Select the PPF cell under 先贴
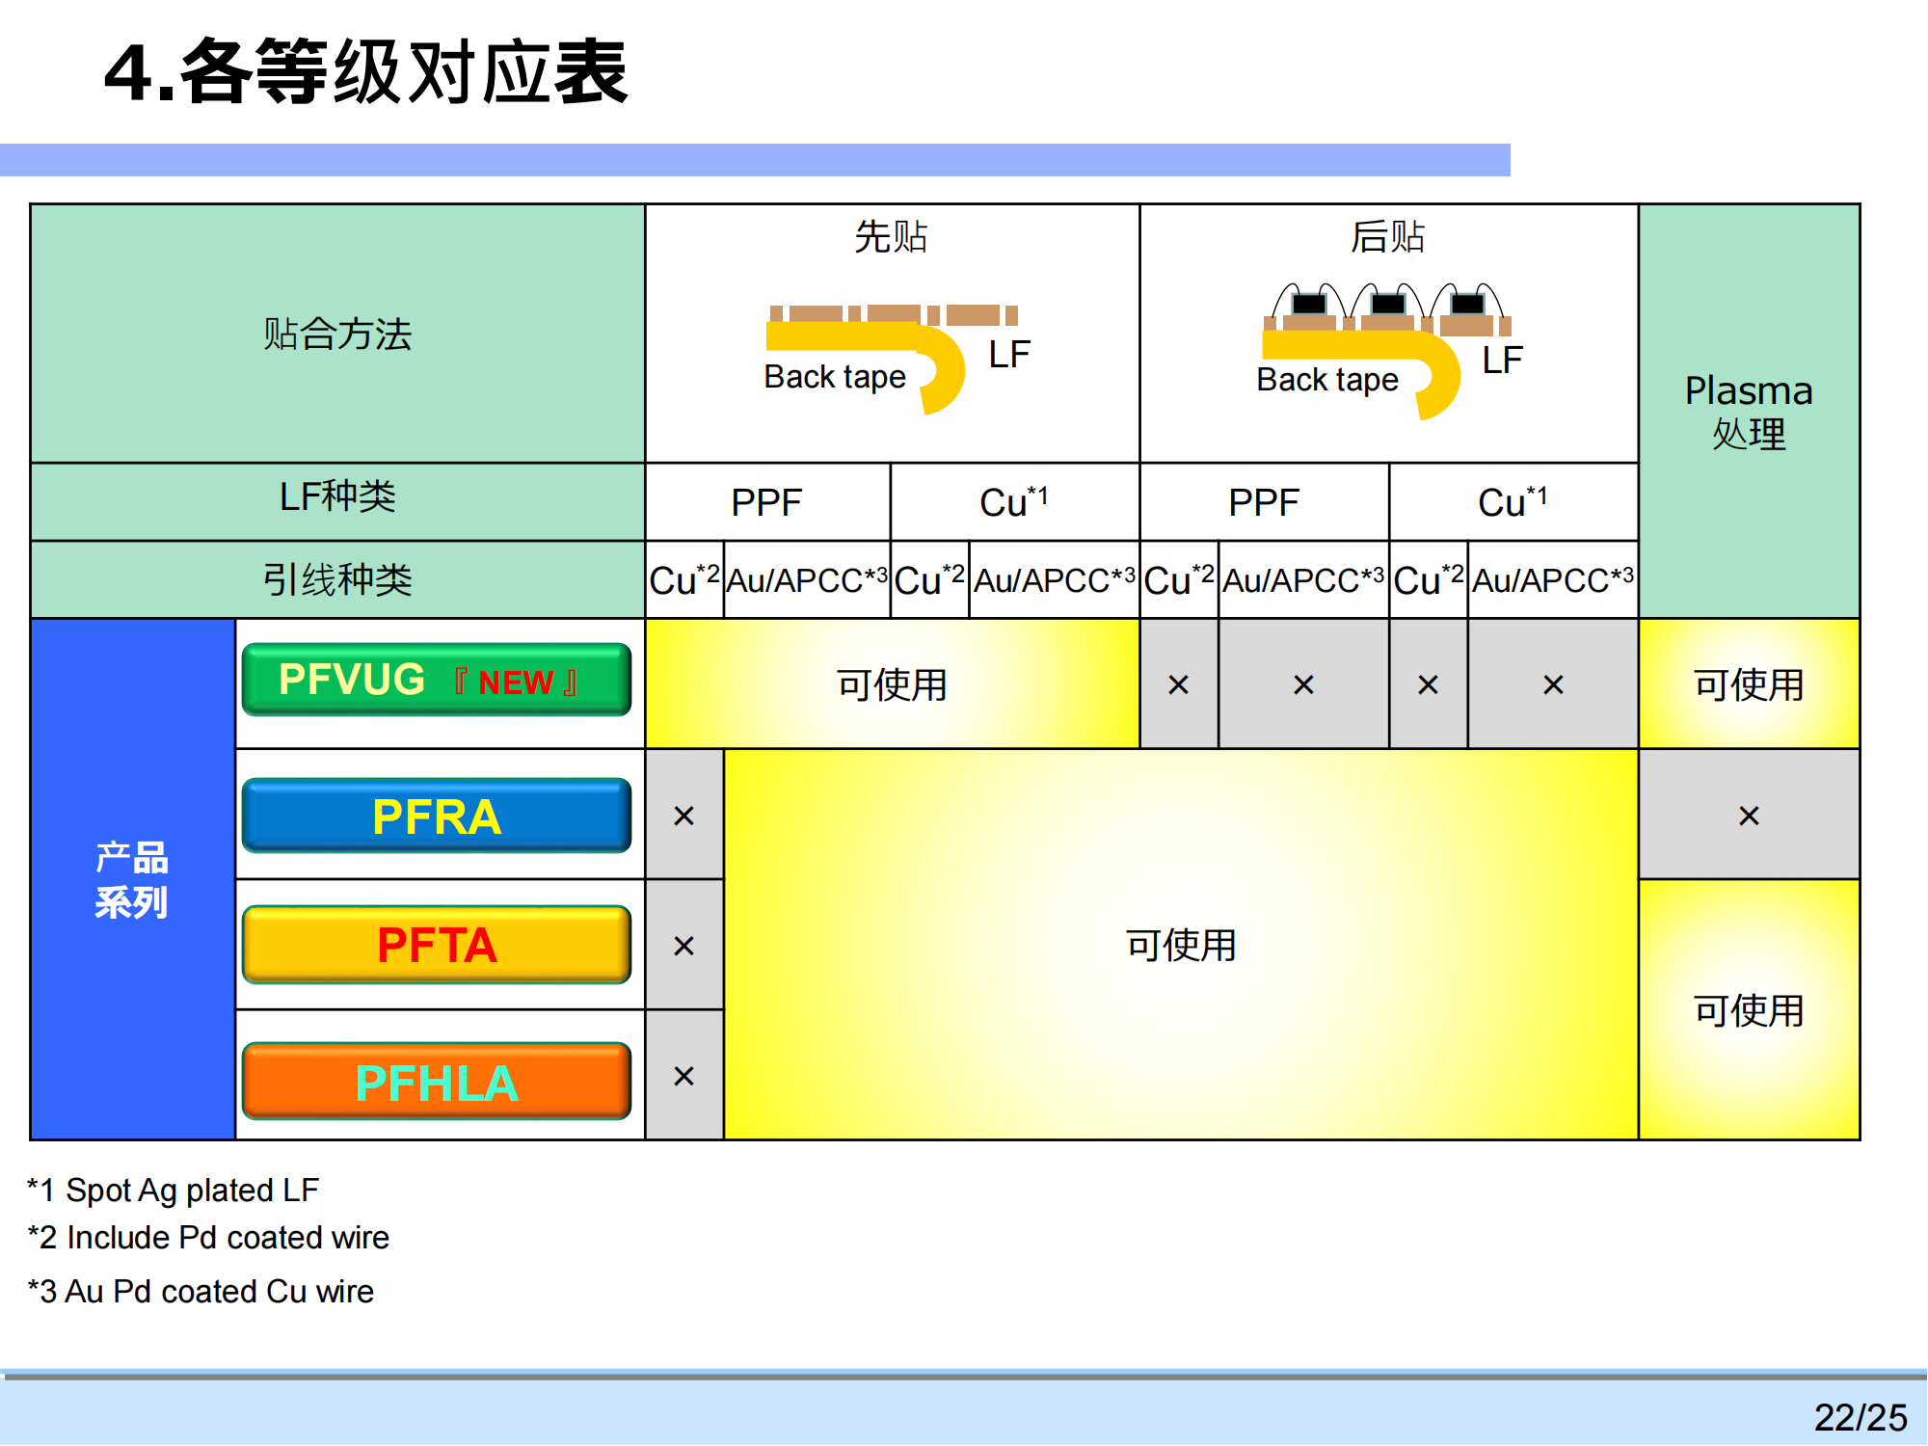This screenshot has width=1928, height=1446. (x=767, y=502)
